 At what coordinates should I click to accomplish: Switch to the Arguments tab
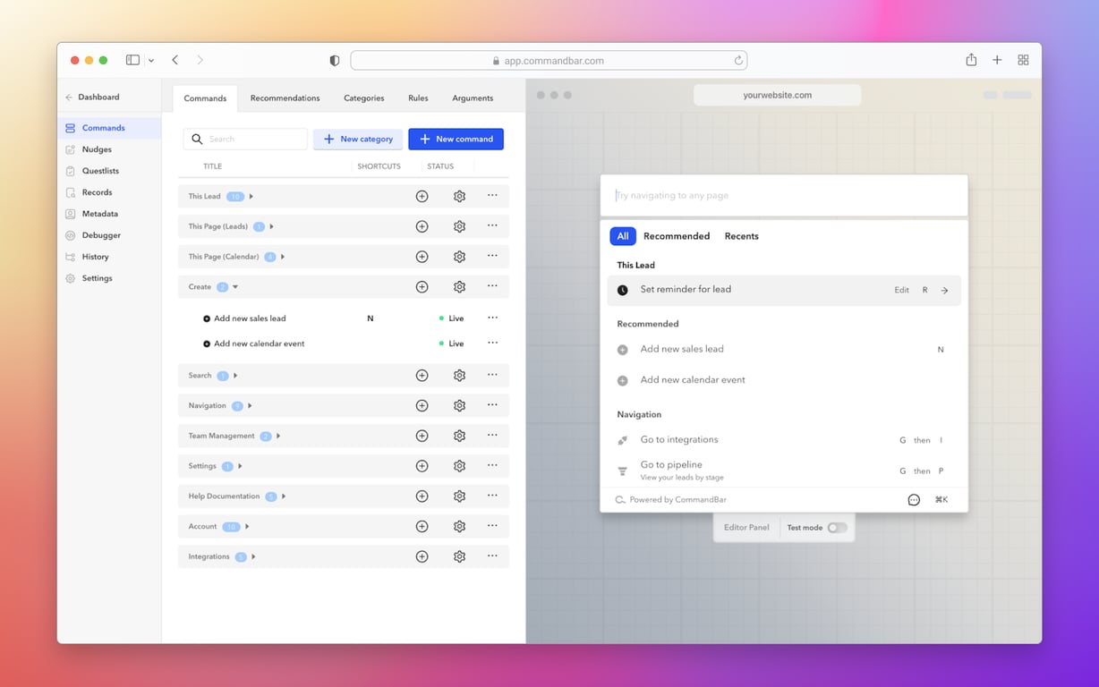tap(473, 98)
